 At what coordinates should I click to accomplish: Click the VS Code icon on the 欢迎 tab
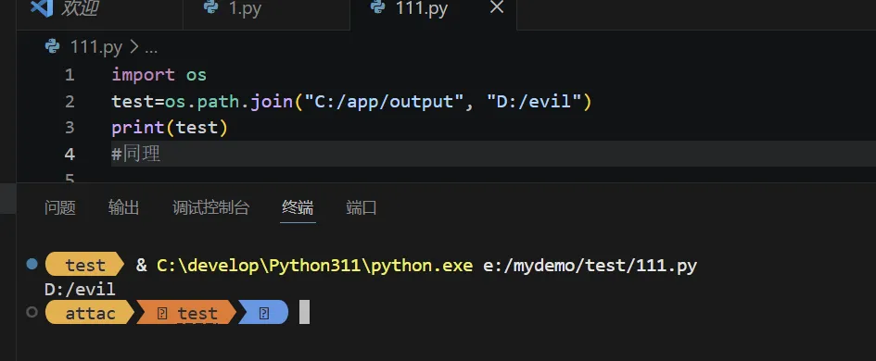pyautogui.click(x=42, y=7)
